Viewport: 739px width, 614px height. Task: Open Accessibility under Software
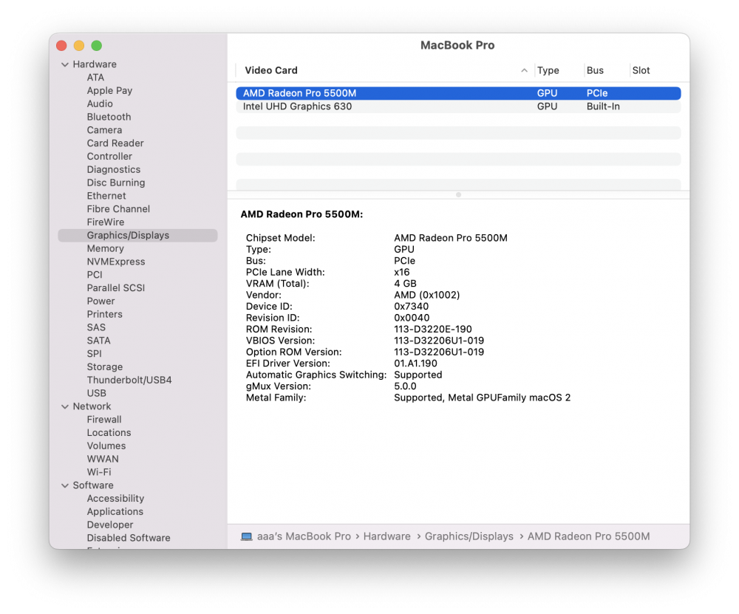(x=115, y=500)
